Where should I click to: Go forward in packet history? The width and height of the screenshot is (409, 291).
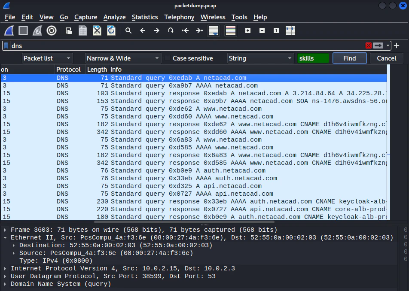(156, 31)
